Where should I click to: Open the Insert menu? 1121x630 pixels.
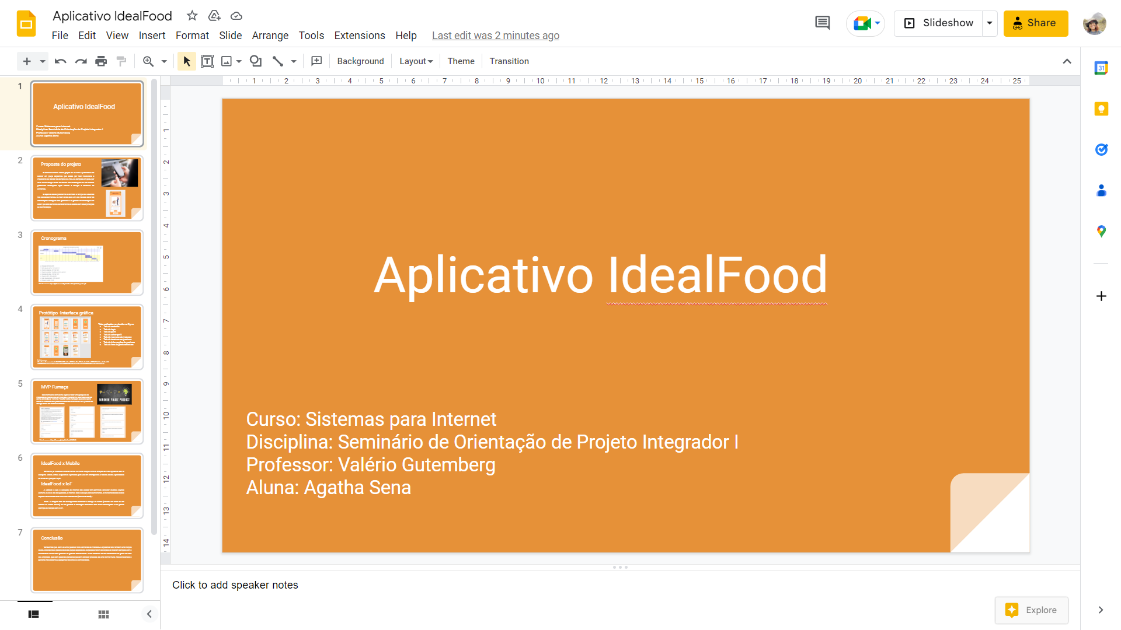click(x=152, y=36)
